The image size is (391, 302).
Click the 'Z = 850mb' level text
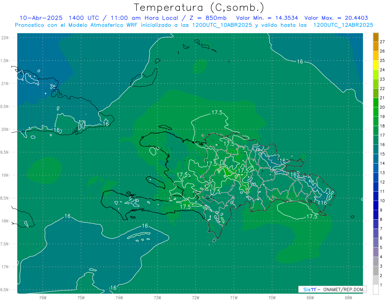[x=208, y=18]
